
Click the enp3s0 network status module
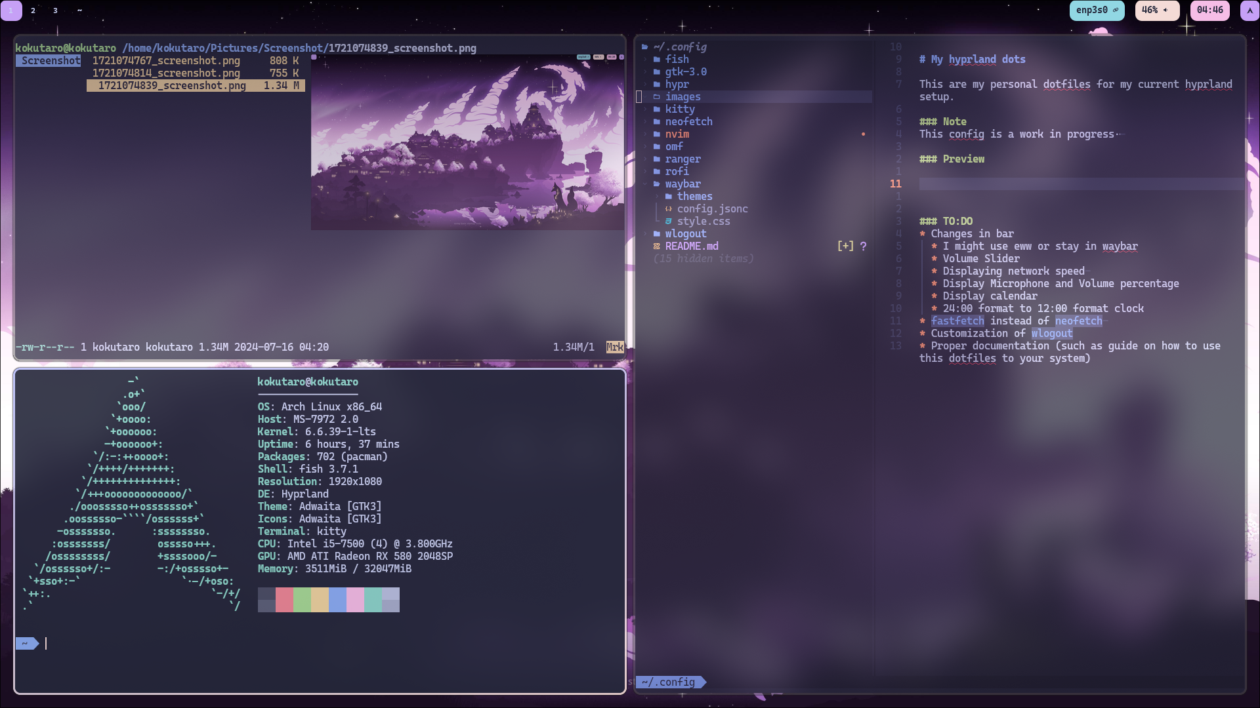(x=1096, y=10)
